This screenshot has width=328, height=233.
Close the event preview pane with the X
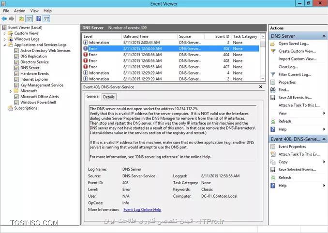click(x=261, y=87)
